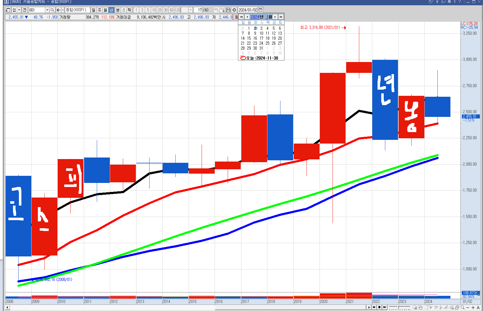Switch the chart to weekly (주) period
This screenshot has width=483, height=311.
point(100,10)
